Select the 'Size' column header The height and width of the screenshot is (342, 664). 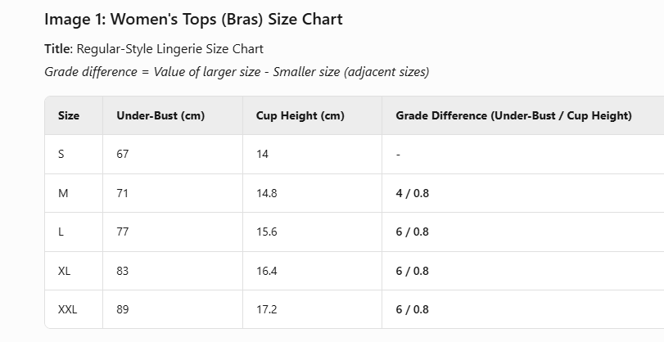(69, 116)
